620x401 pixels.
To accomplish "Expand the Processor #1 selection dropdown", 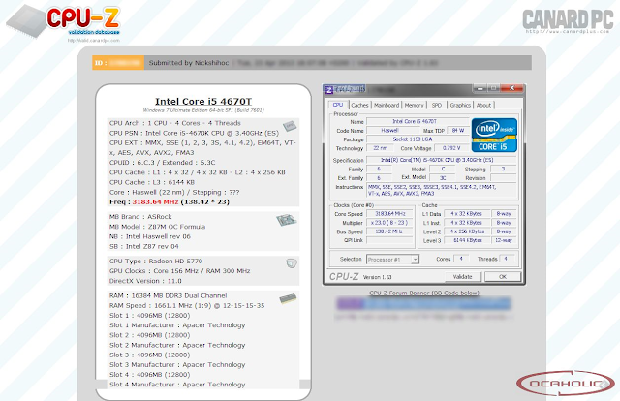I will point(415,260).
